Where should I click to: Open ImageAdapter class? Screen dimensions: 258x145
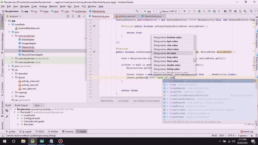click(27, 43)
